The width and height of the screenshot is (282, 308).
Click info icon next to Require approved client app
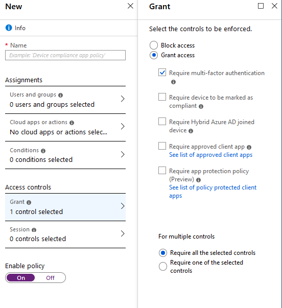249,147
